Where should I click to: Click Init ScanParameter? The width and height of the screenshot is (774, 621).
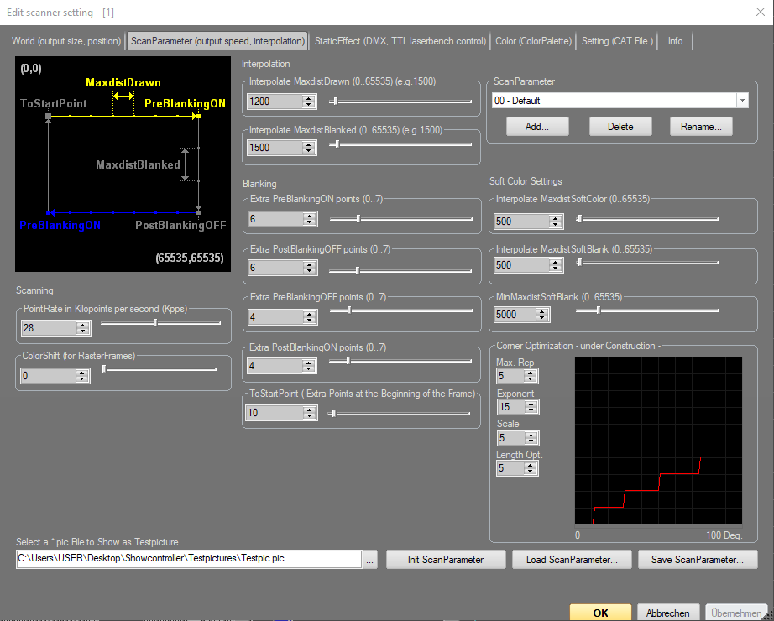click(x=446, y=559)
